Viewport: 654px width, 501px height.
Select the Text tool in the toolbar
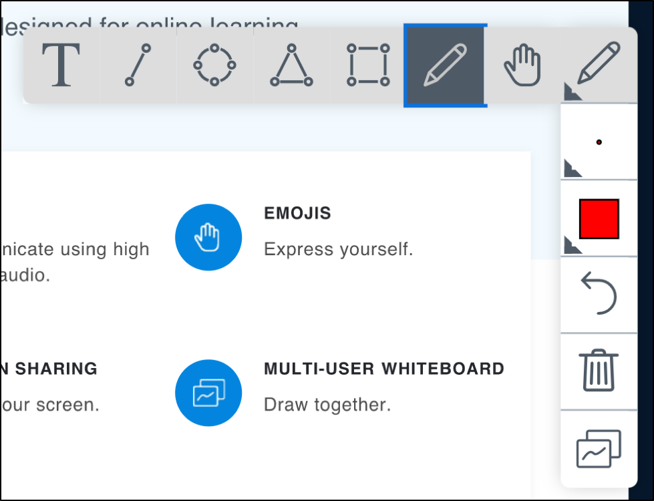tap(61, 65)
